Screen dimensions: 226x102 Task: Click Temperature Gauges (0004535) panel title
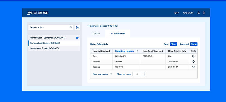pos(102,26)
